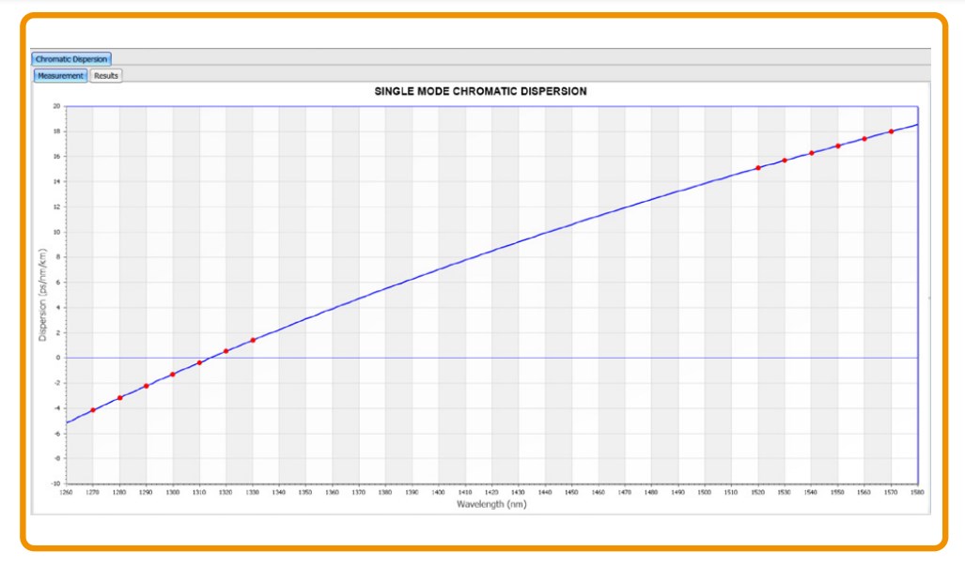Image resolution: width=965 pixels, height=567 pixels.
Task: Select the red data point at 1550 nm
Action: tap(838, 146)
